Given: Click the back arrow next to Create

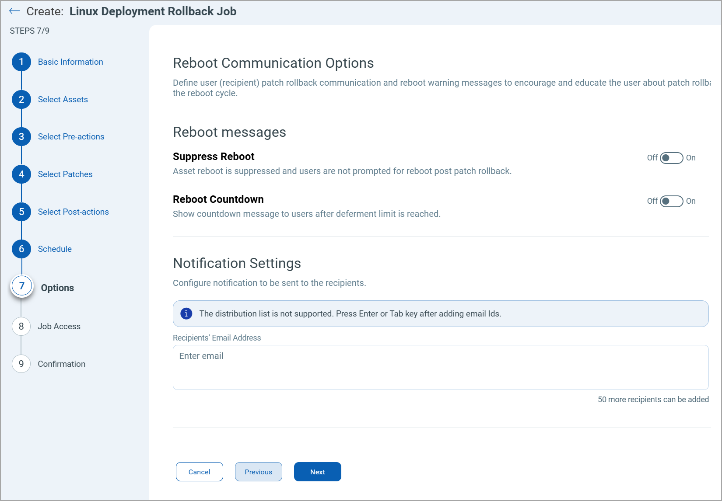Looking at the screenshot, I should click(14, 11).
